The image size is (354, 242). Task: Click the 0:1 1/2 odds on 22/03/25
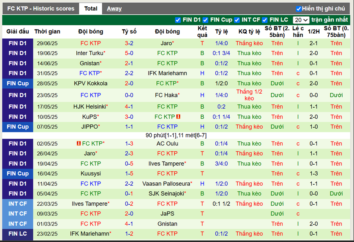(221, 203)
